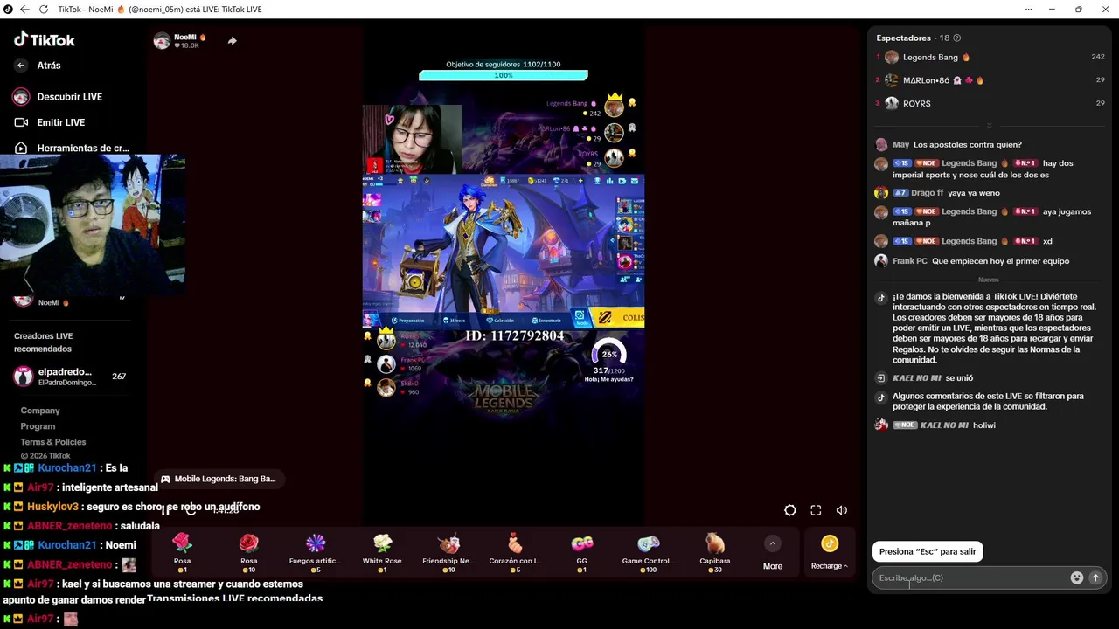1119x629 pixels.
Task: Click the Espectadores help question mark icon
Action: pyautogui.click(x=956, y=38)
